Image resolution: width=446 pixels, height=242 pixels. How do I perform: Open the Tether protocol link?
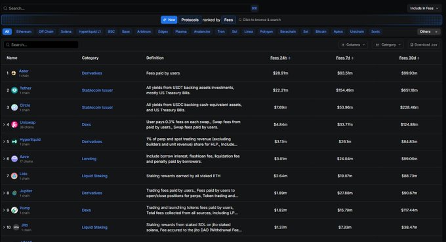[x=26, y=88]
